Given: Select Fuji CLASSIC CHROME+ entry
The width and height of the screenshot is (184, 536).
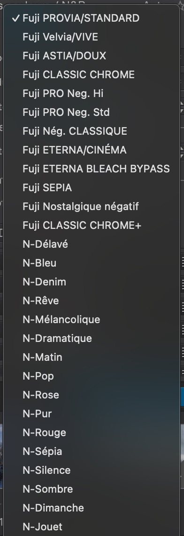Looking at the screenshot, I should tap(92, 225).
